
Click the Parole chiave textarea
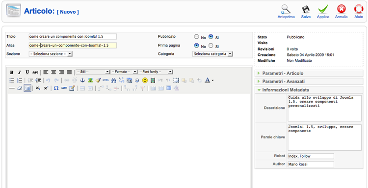click(x=325, y=137)
